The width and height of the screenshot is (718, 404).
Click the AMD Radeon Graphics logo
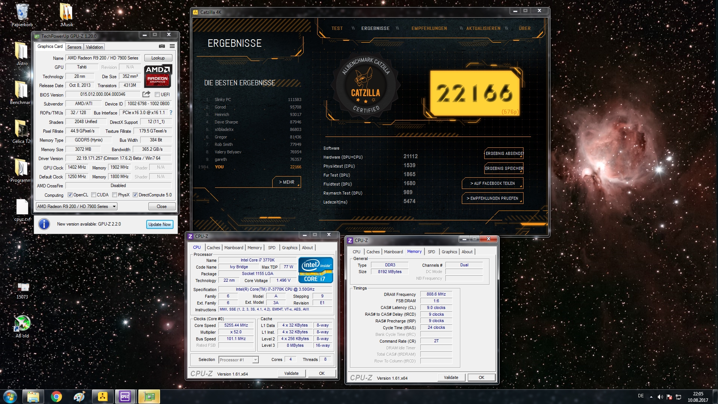click(x=158, y=76)
